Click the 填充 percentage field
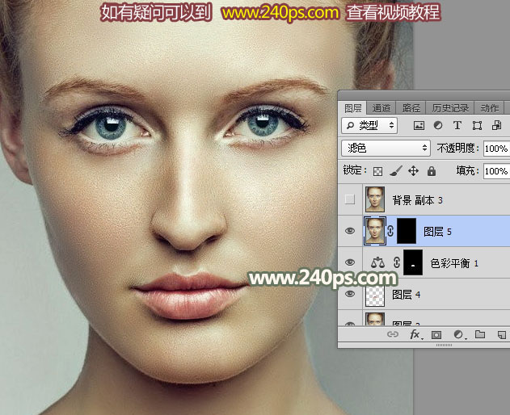The image size is (510, 415). tap(496, 171)
